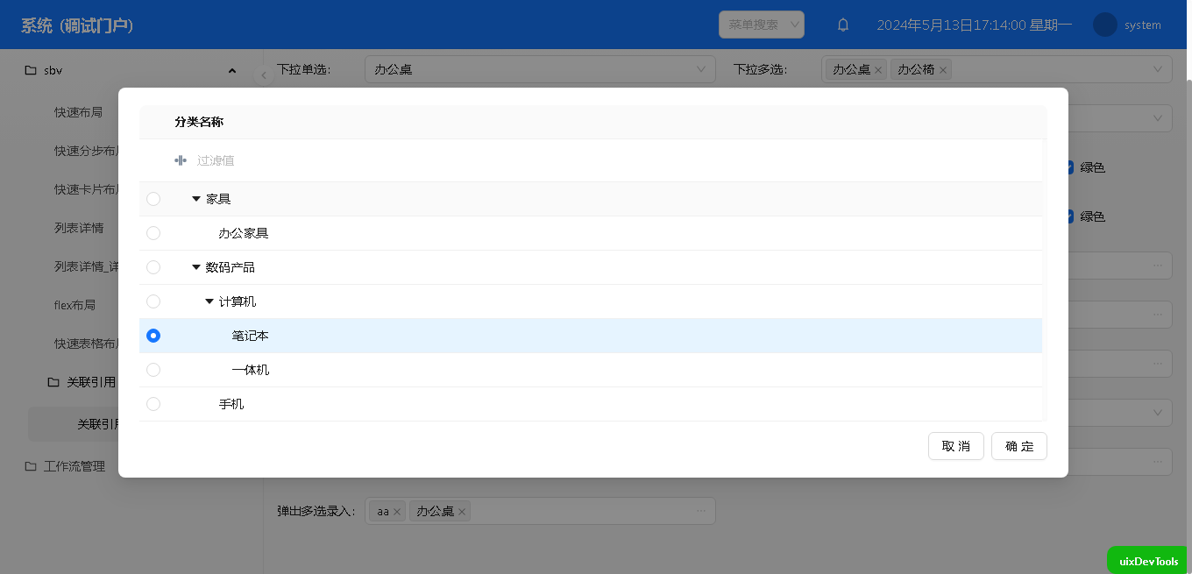Click the 工作流管理 folder icon
This screenshot has height=574, width=1192.
click(x=31, y=466)
